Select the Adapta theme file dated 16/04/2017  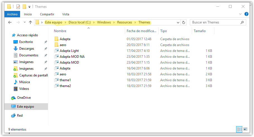65,68
